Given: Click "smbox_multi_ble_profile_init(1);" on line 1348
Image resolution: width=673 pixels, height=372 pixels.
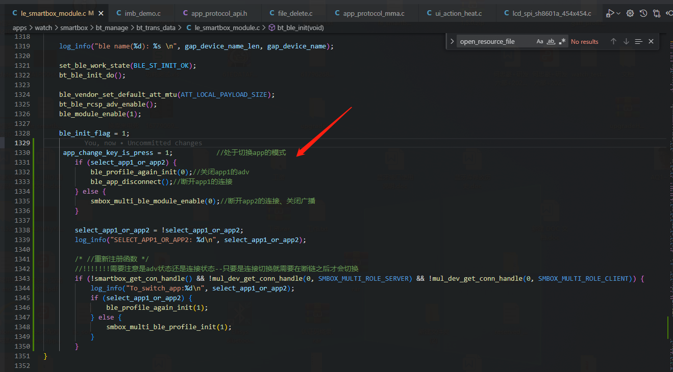Looking at the screenshot, I should coord(169,327).
